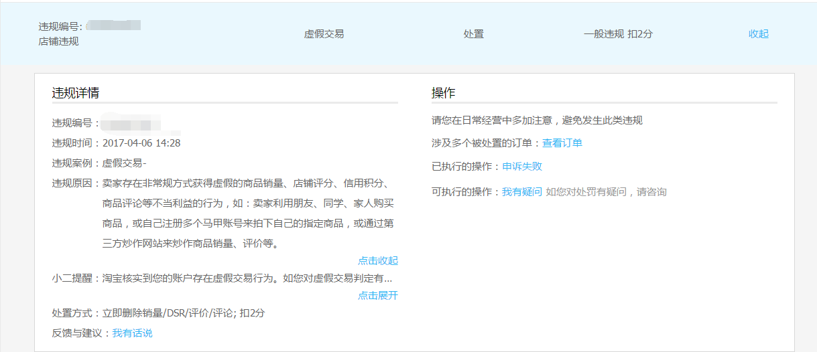Click the 操作 section heading
The width and height of the screenshot is (817, 352).
tap(443, 93)
